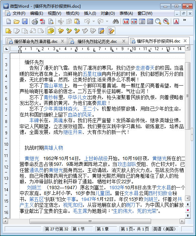
Task: Open Find with the binoculars icon
Action: click(x=116, y=21)
